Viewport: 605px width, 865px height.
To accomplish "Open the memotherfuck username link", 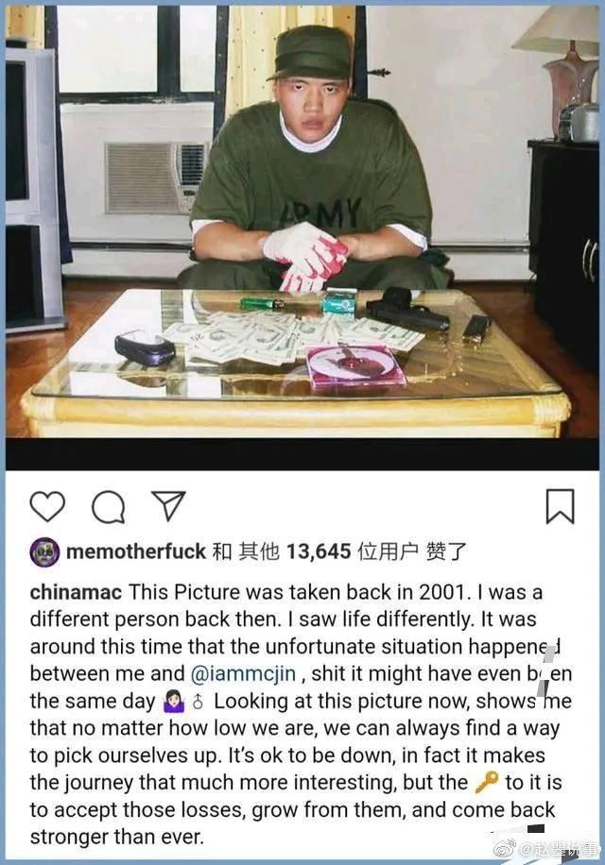I will pyautogui.click(x=136, y=551).
